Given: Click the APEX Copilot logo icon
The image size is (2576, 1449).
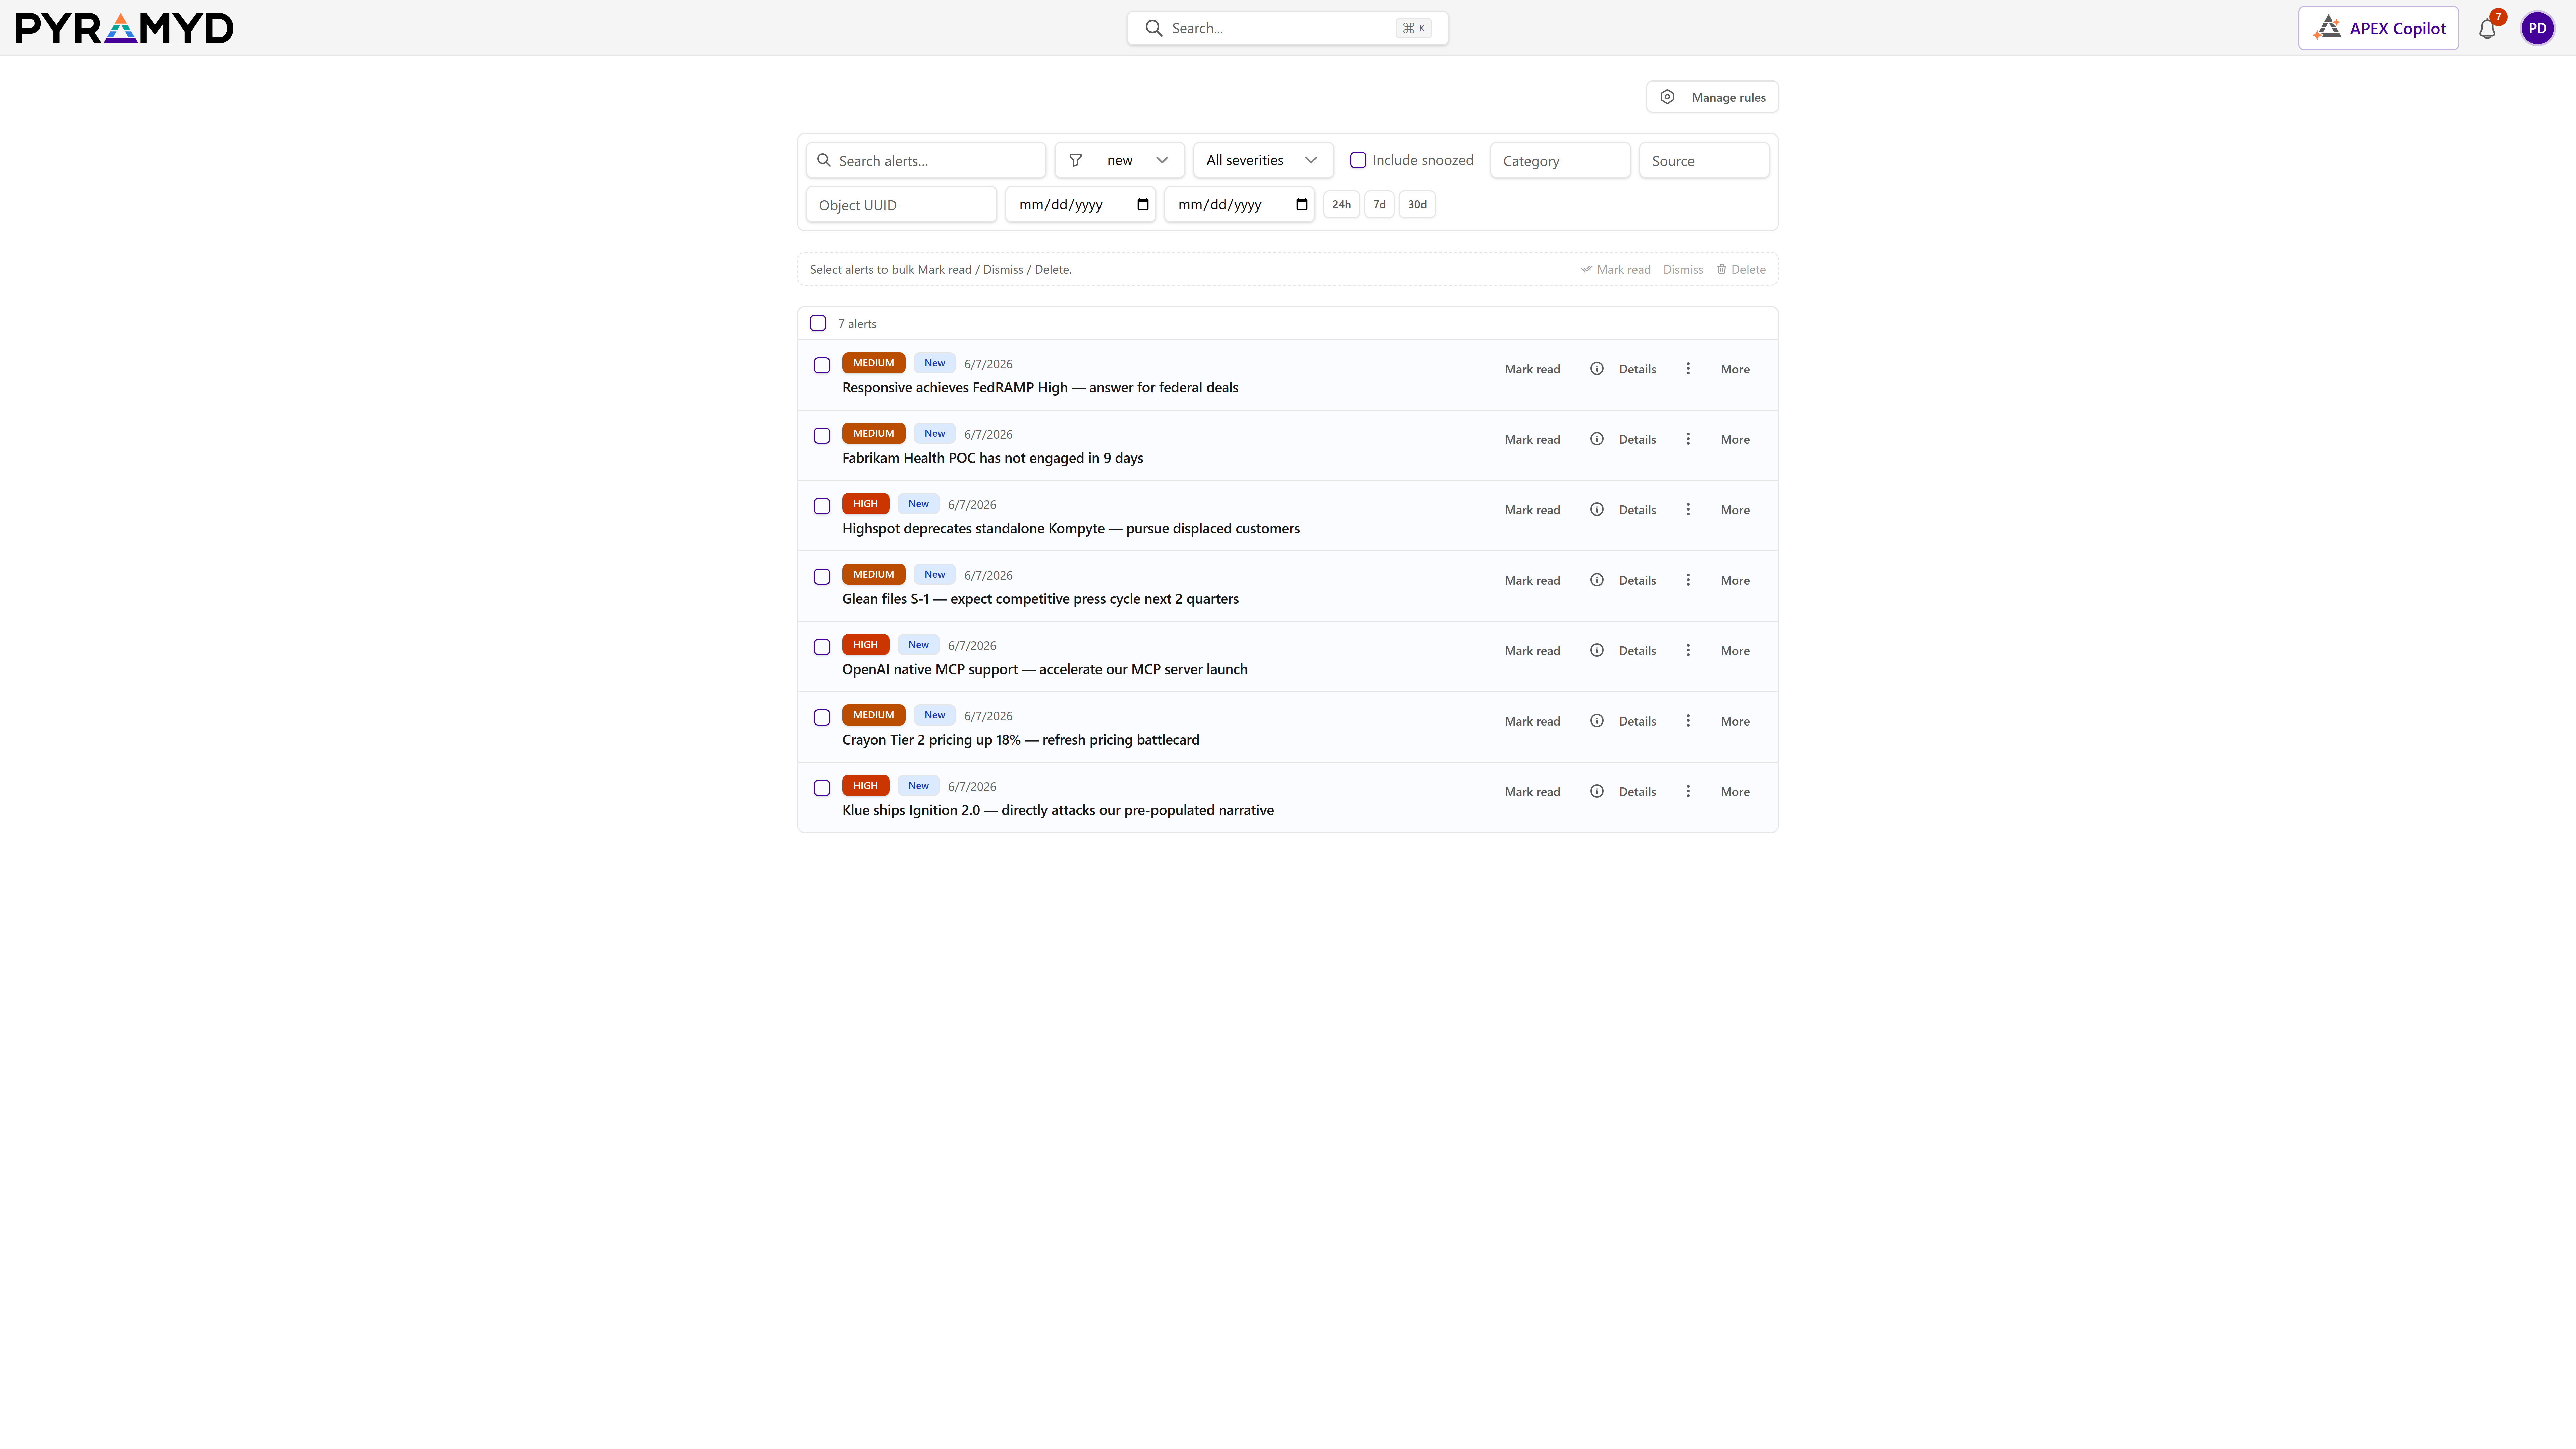Looking at the screenshot, I should pos(2327,28).
